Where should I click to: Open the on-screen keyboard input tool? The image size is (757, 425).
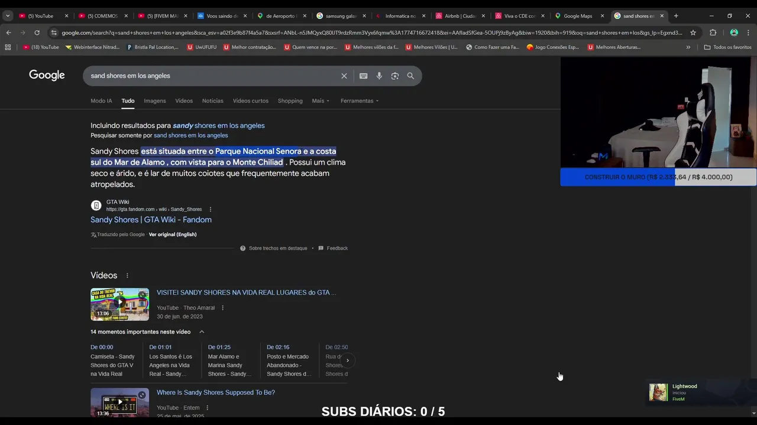363,76
